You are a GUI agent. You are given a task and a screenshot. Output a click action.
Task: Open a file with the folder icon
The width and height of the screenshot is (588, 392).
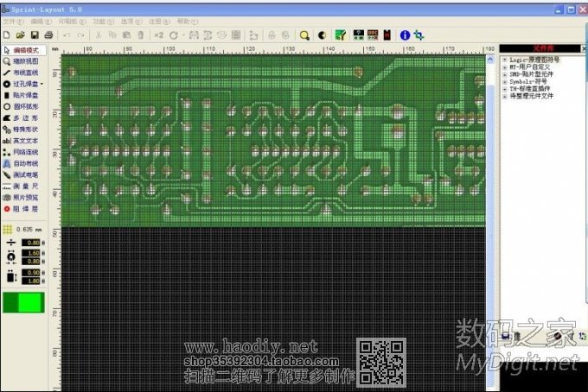click(20, 35)
